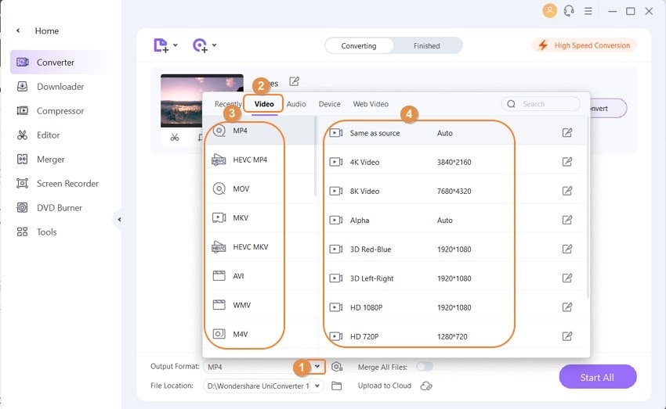Open the File Location dropdown

point(317,386)
